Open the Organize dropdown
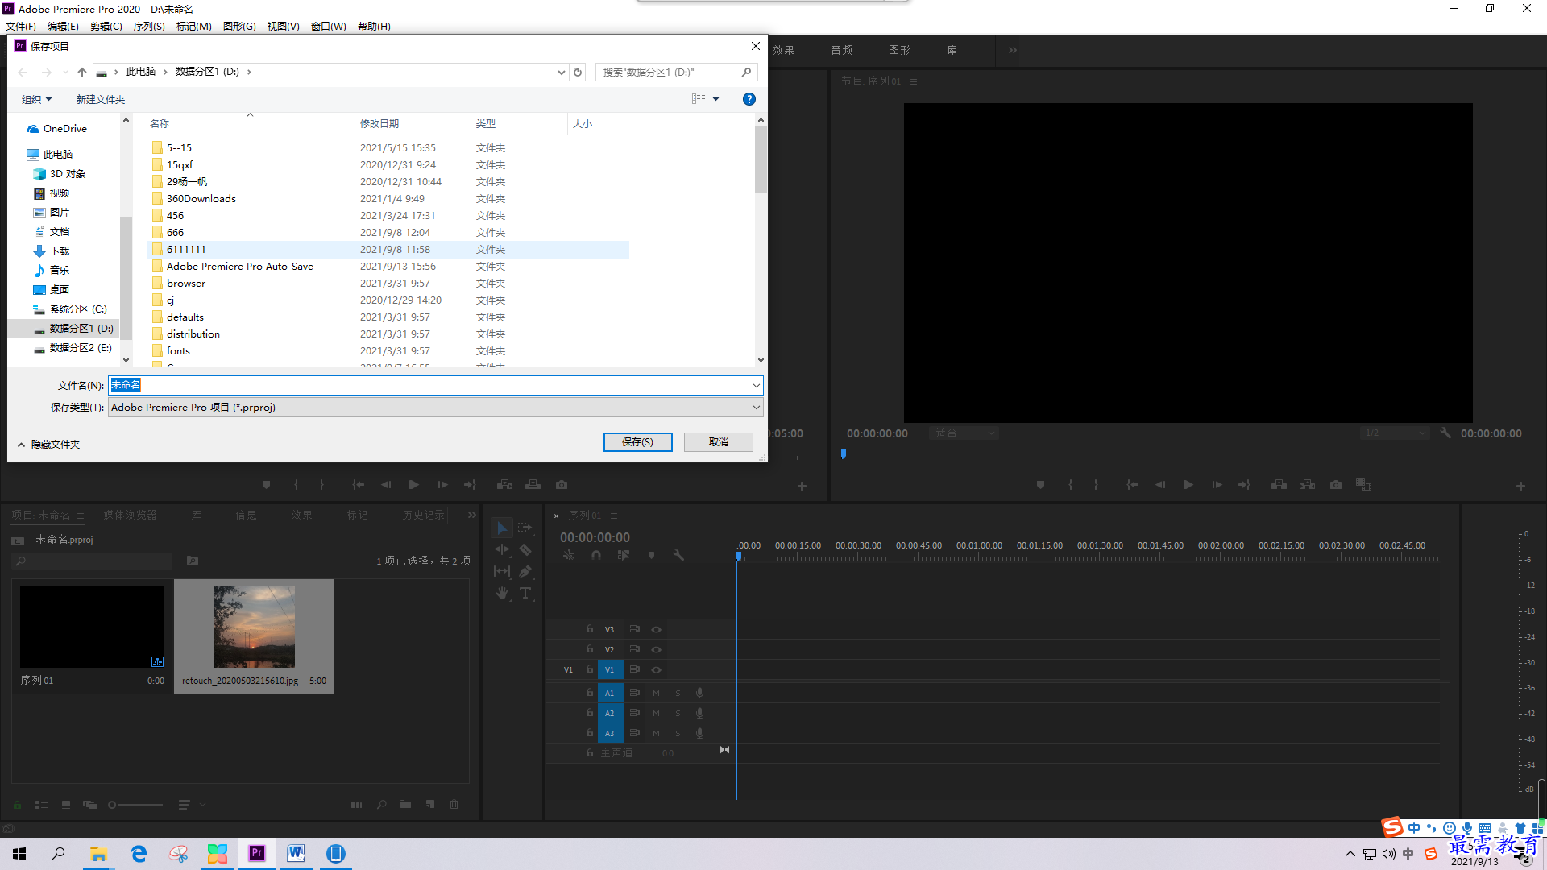1547x870 pixels. pos(36,100)
